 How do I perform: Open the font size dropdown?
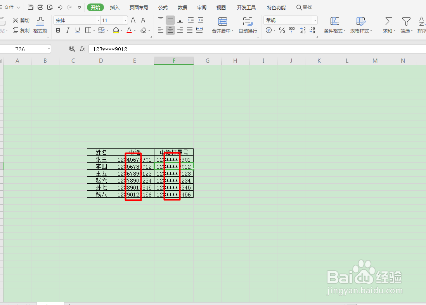125,21
